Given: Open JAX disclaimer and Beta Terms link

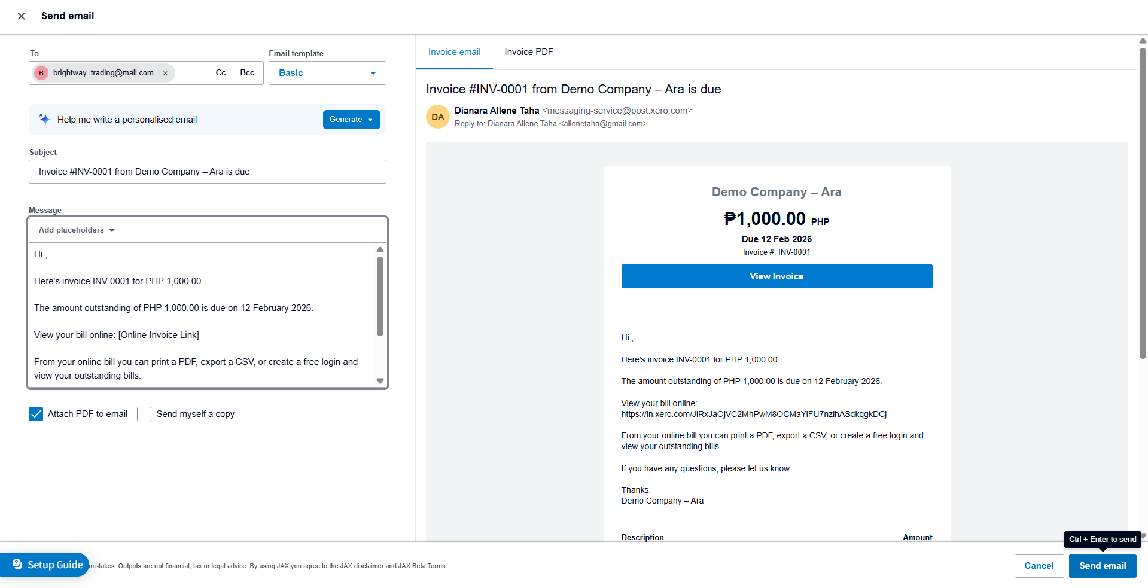Looking at the screenshot, I should (x=393, y=566).
